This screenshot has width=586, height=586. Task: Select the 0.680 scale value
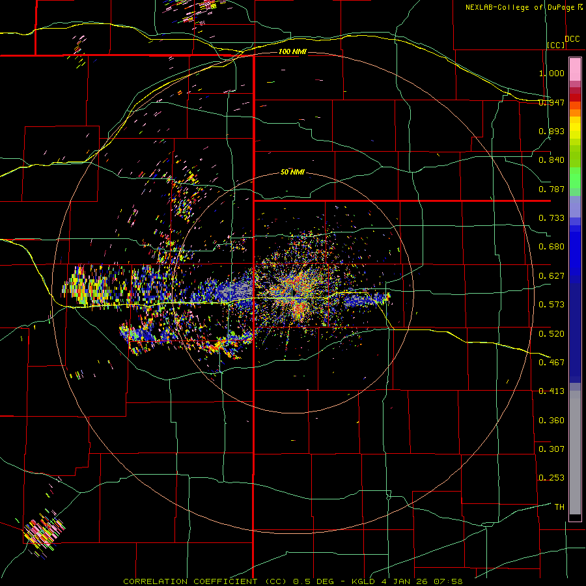pyautogui.click(x=551, y=247)
